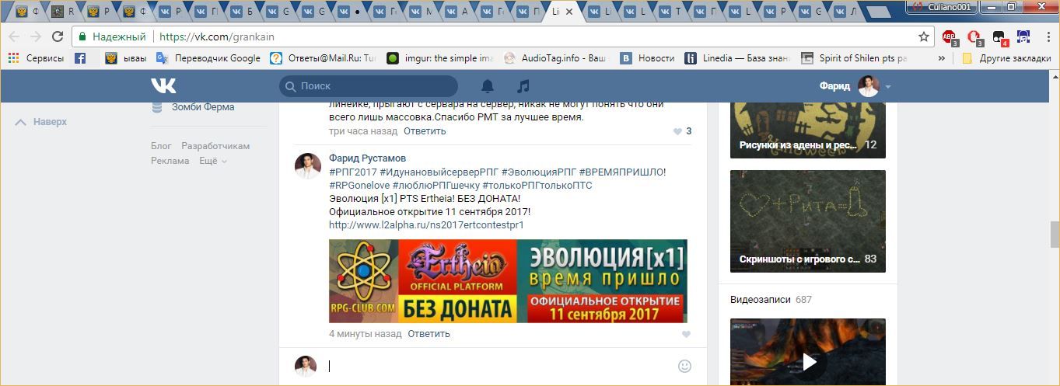Open the Ответы@Mail.Ru bookmark
The width and height of the screenshot is (1060, 386).
pyautogui.click(x=323, y=58)
